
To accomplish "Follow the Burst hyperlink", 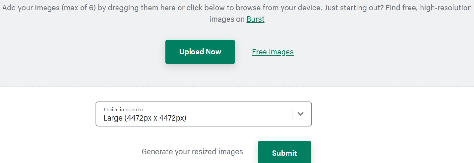I will (x=256, y=19).
